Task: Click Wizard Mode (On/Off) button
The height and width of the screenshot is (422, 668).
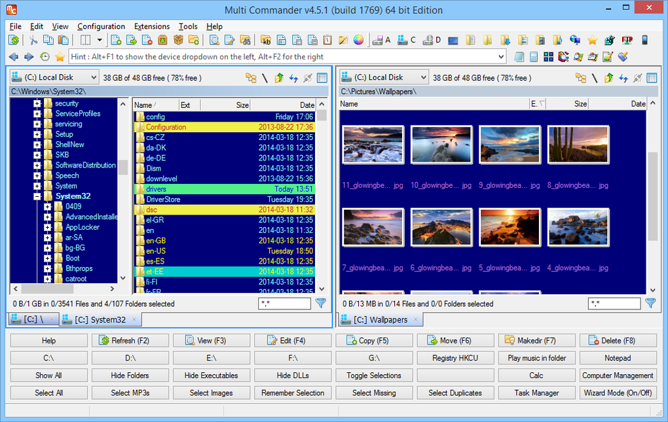Action: pos(618,393)
